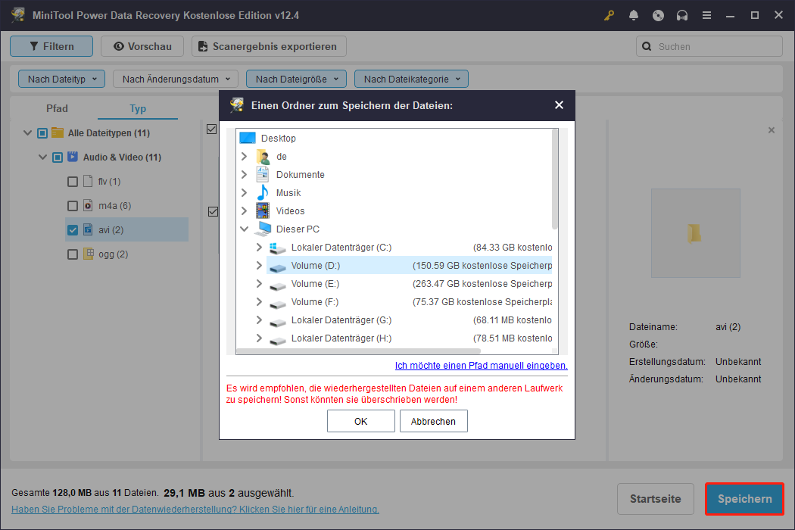Open the Nach Änderungsdatum dropdown
This screenshot has width=795, height=530.
[176, 79]
